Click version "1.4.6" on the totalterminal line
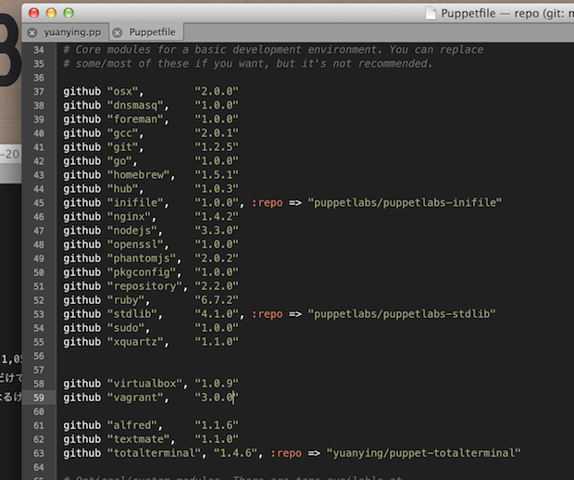 [235, 454]
